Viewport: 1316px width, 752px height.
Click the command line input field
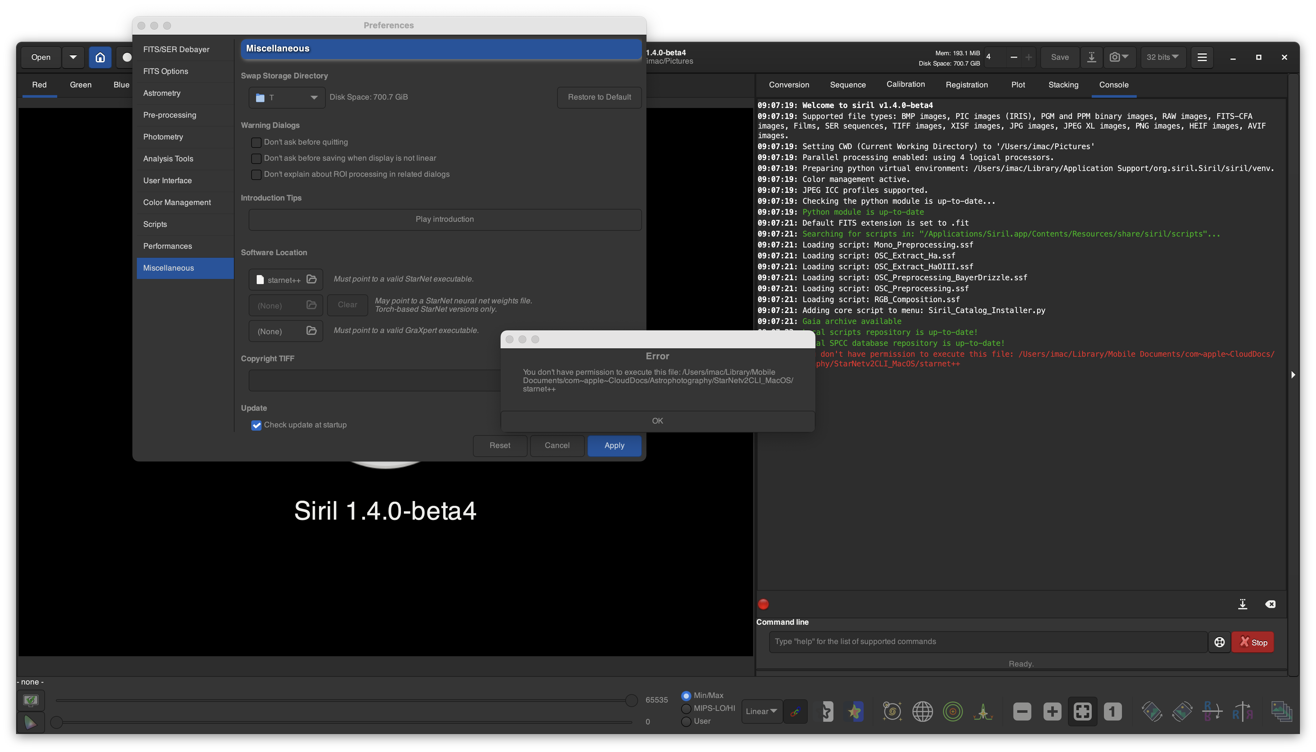pos(987,641)
